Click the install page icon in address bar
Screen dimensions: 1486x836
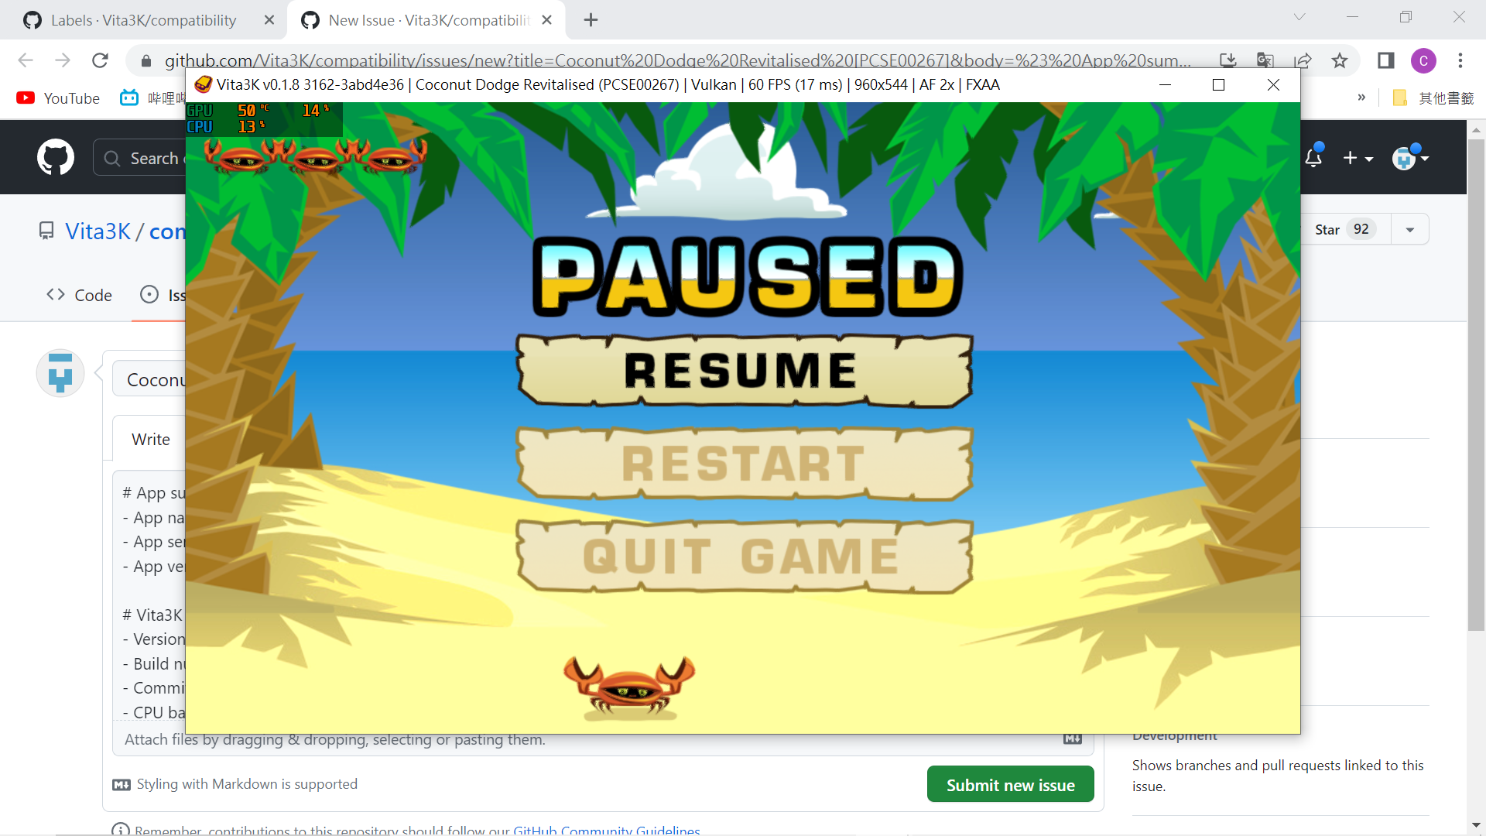pyautogui.click(x=1229, y=60)
